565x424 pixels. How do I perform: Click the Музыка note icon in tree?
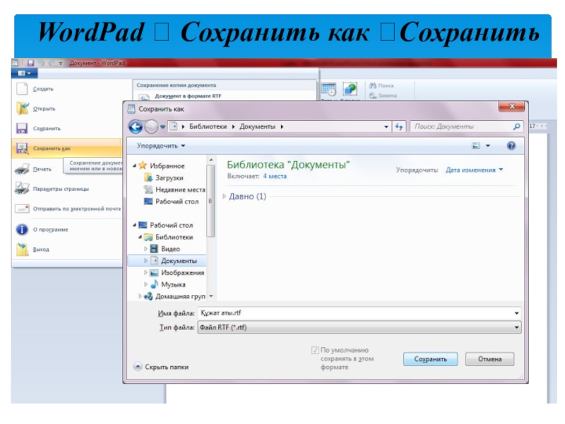[154, 284]
